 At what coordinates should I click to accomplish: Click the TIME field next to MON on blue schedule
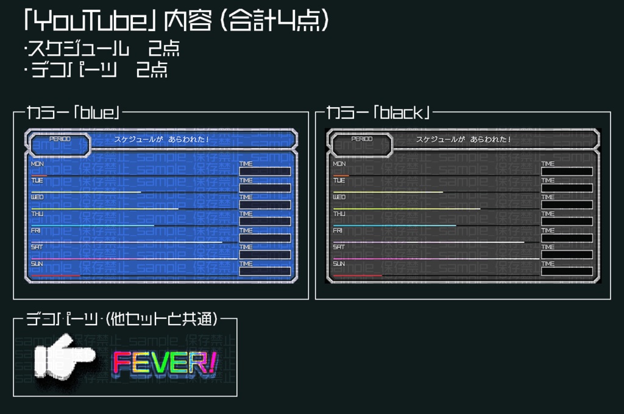click(264, 171)
